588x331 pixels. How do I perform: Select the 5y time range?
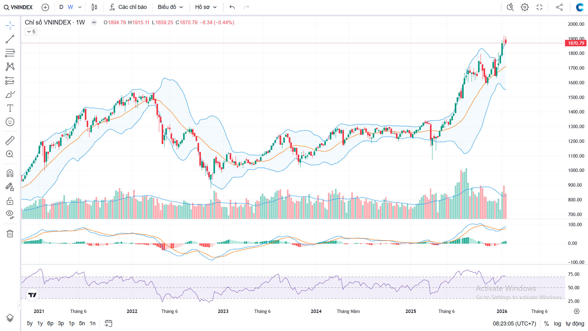click(x=30, y=323)
